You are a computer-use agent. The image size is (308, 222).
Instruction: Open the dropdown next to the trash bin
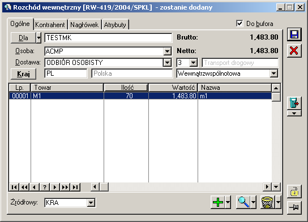[x=279, y=202]
